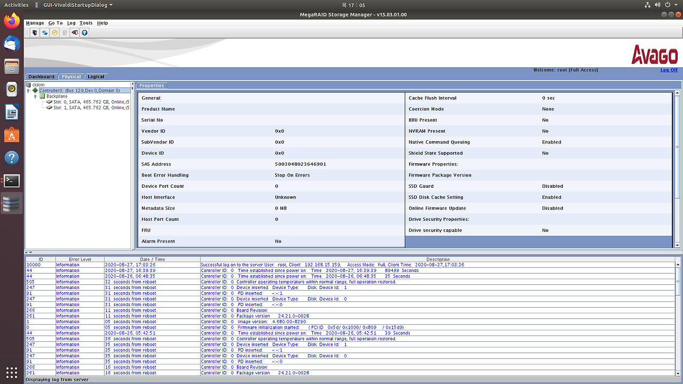Open the Tools menu
This screenshot has height=384, width=683.
pyautogui.click(x=86, y=23)
